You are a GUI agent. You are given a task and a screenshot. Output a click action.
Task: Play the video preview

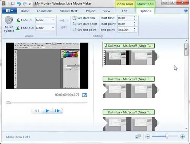tap(47, 111)
